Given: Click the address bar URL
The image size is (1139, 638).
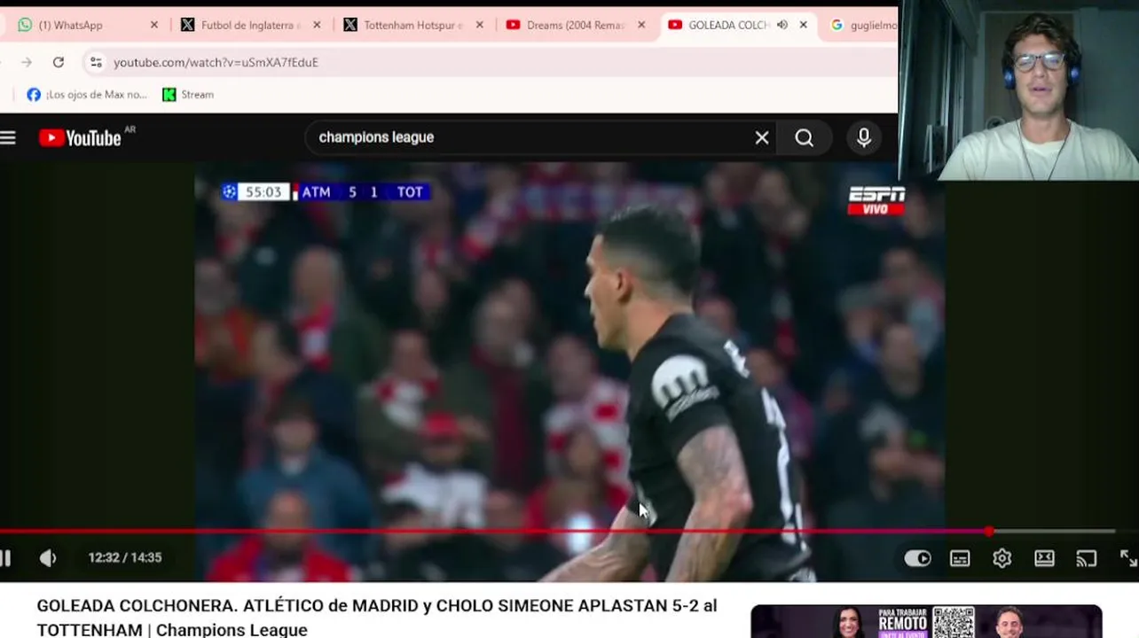Looking at the screenshot, I should 216,62.
